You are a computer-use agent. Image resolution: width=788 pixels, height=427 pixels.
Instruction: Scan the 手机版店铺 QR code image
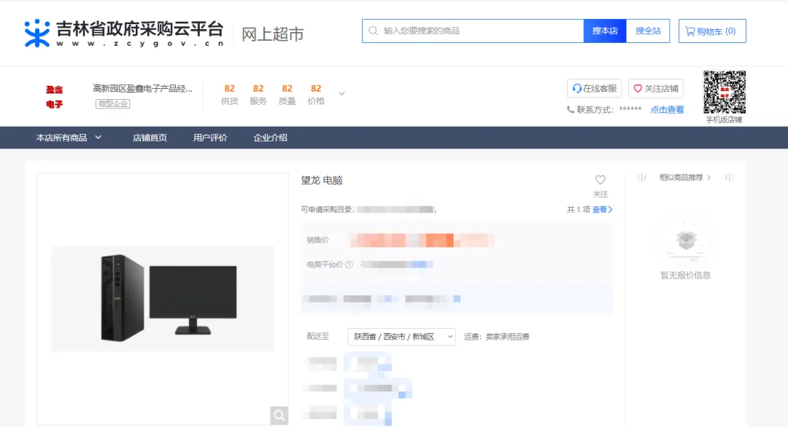[724, 93]
